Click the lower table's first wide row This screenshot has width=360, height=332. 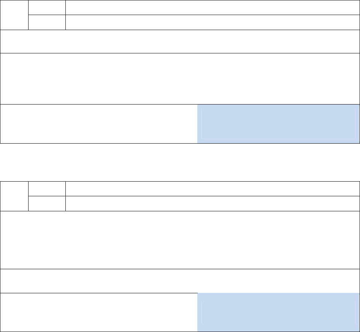[212, 189]
